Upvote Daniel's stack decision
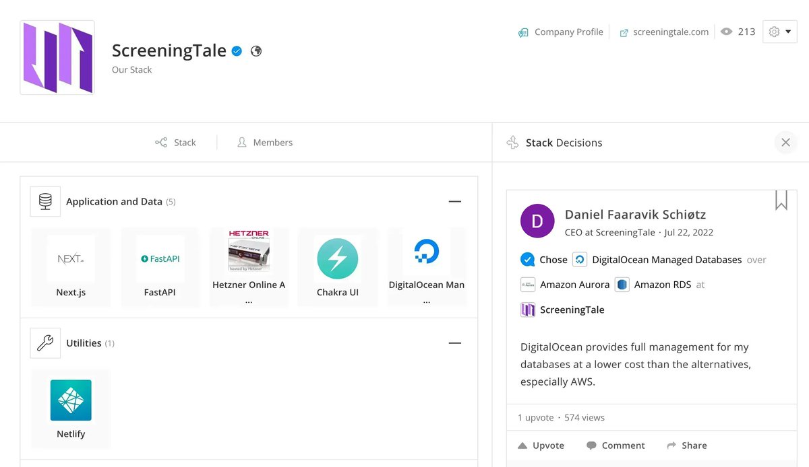Image resolution: width=809 pixels, height=467 pixels. coord(541,445)
